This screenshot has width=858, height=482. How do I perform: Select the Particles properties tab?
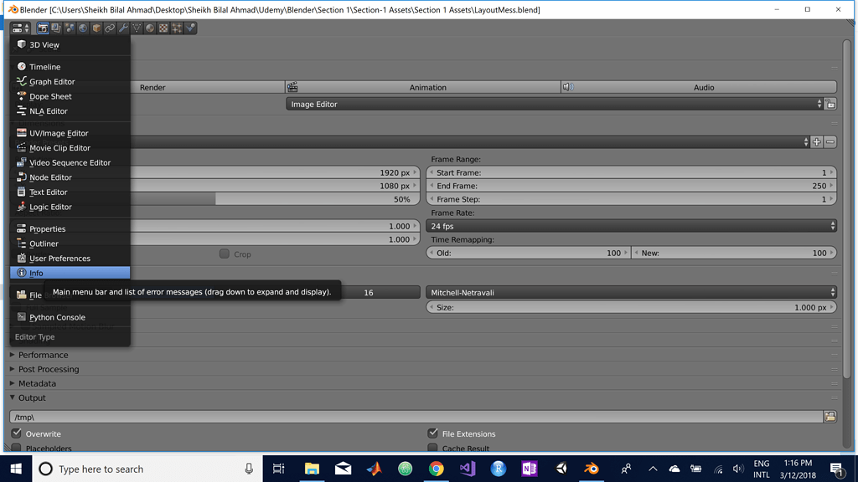pyautogui.click(x=177, y=28)
